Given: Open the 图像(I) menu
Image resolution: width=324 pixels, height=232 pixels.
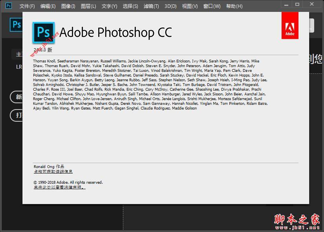Looking at the screenshot, I should (68, 6).
